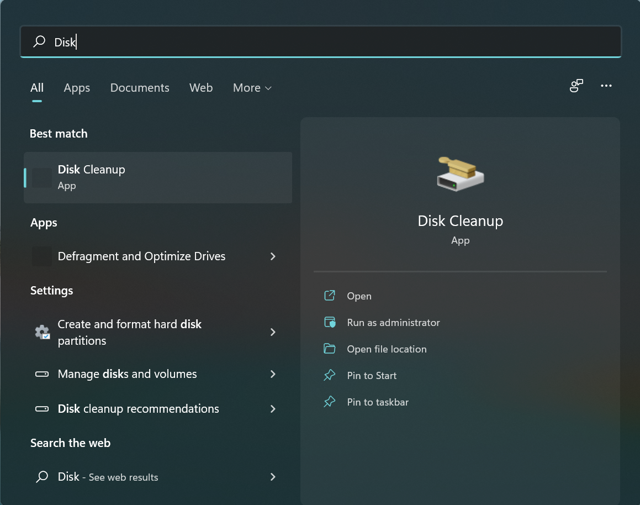
Task: Select the Web tab
Action: point(201,88)
